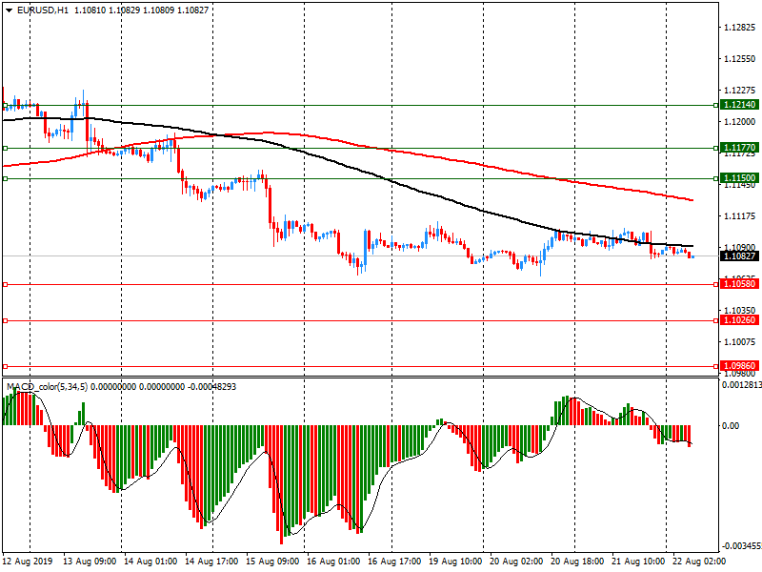Select the left handle of the 1.12140 line
Image resolution: width=762 pixels, height=572 pixels.
click(x=6, y=105)
